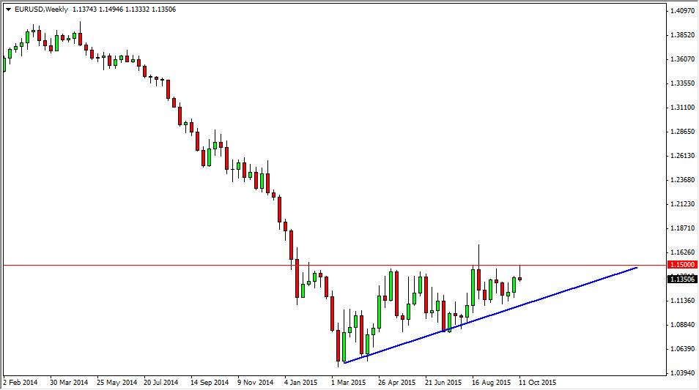Click price axis label 1.38520
Screen dimensions: 699x390
(x=682, y=34)
